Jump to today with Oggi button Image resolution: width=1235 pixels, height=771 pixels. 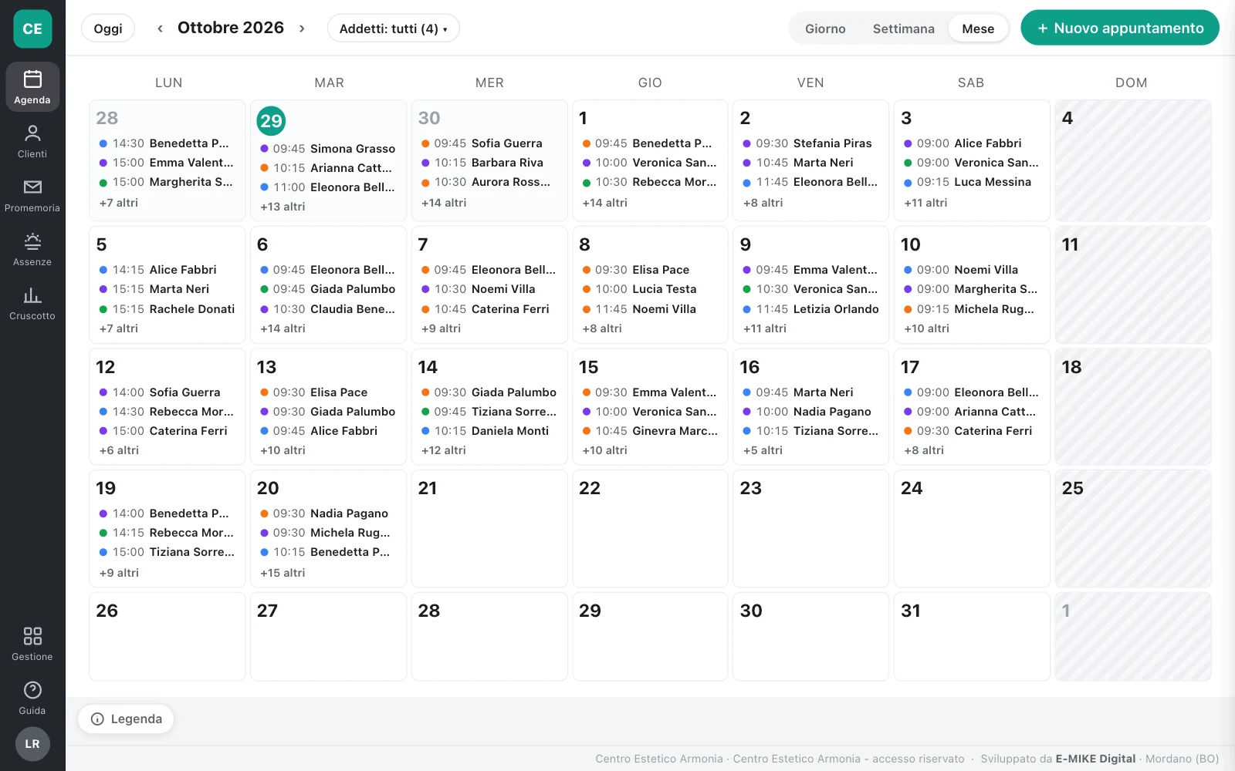tap(108, 29)
